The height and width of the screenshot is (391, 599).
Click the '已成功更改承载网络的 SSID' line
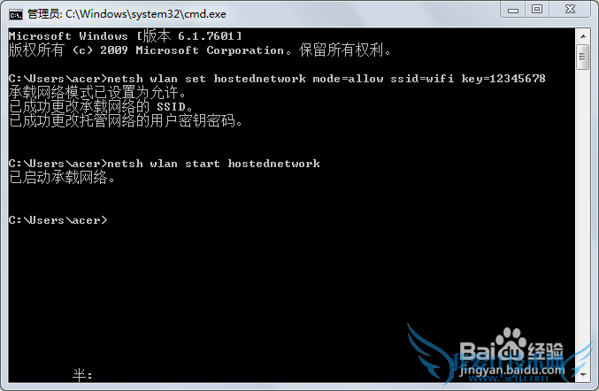[101, 106]
